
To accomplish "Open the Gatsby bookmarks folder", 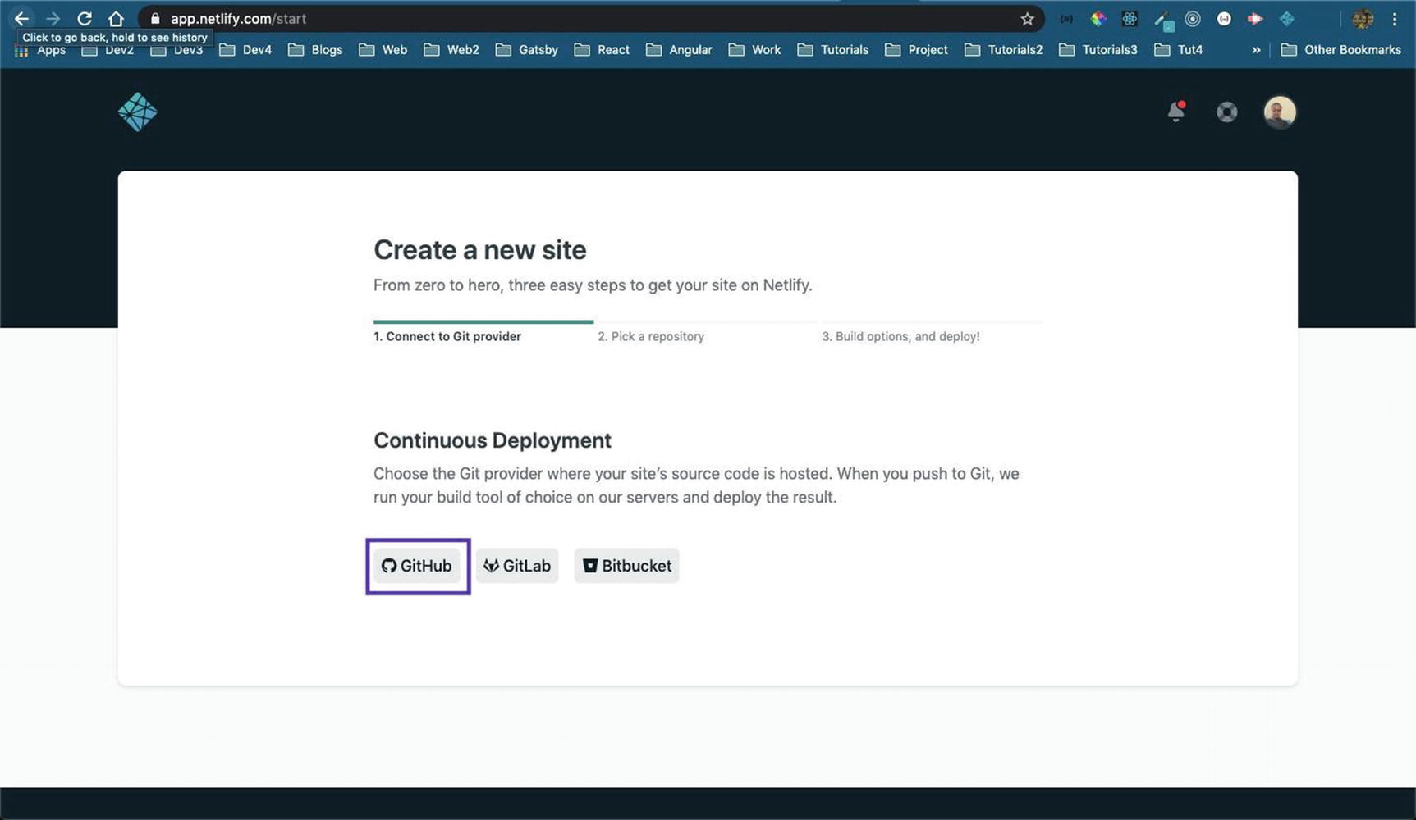I will pos(527,50).
